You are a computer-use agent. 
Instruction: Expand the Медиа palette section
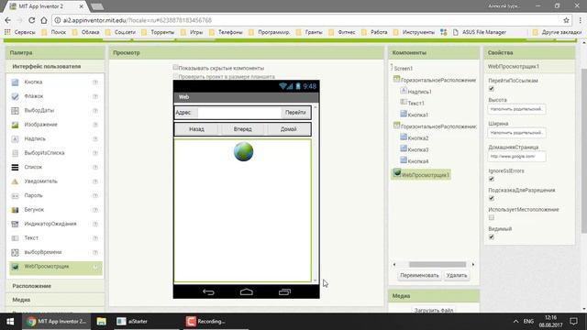[55, 300]
